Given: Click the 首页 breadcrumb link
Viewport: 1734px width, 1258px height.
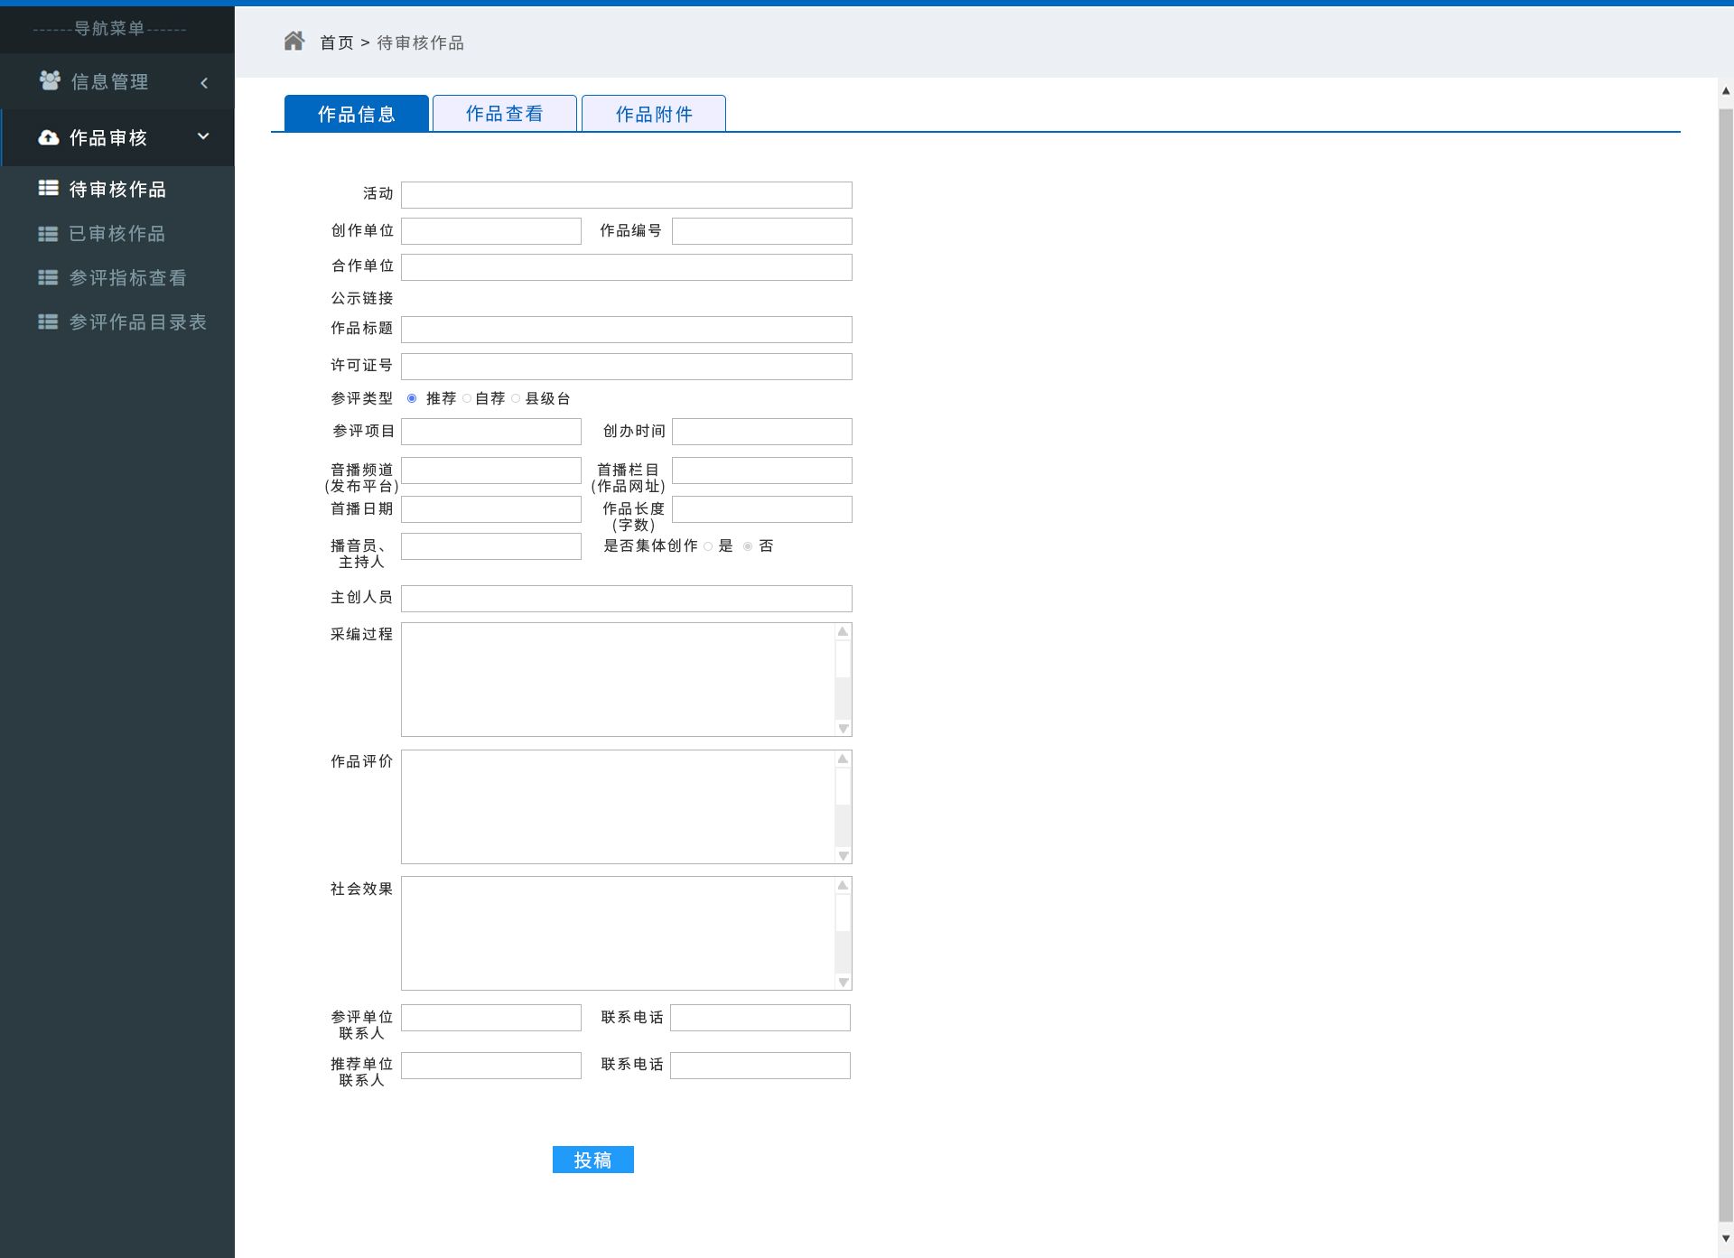Looking at the screenshot, I should 336,42.
